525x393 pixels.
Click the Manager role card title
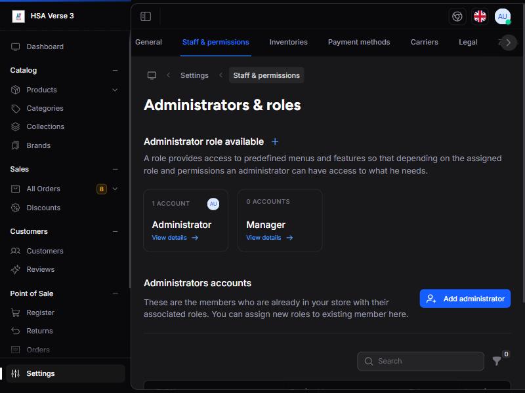coord(266,225)
